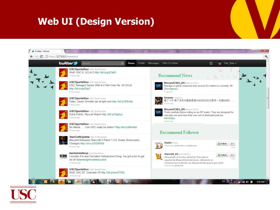Open link bit.ly/hNfw0p for Xavier Grimble video

click(122, 101)
